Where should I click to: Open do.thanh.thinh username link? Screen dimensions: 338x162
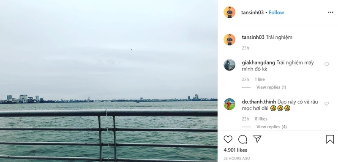259,102
